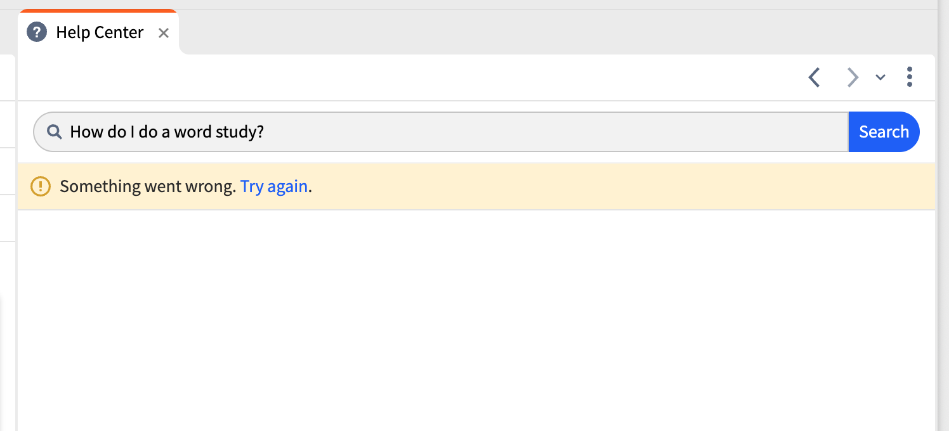Screen dimensions: 949x431
Task: Click the blank help content area
Action: click(476, 317)
